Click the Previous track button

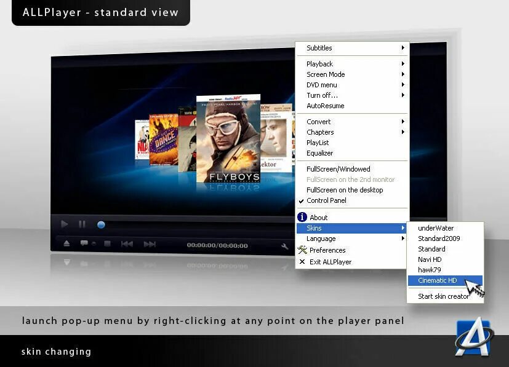tap(127, 244)
